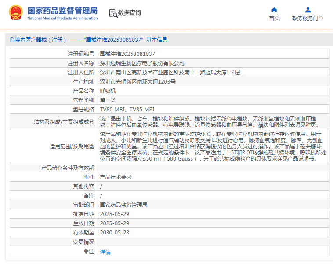The image size is (333, 267).
Task: Click the NMPA national emblem logo
Action: (x=15, y=13)
